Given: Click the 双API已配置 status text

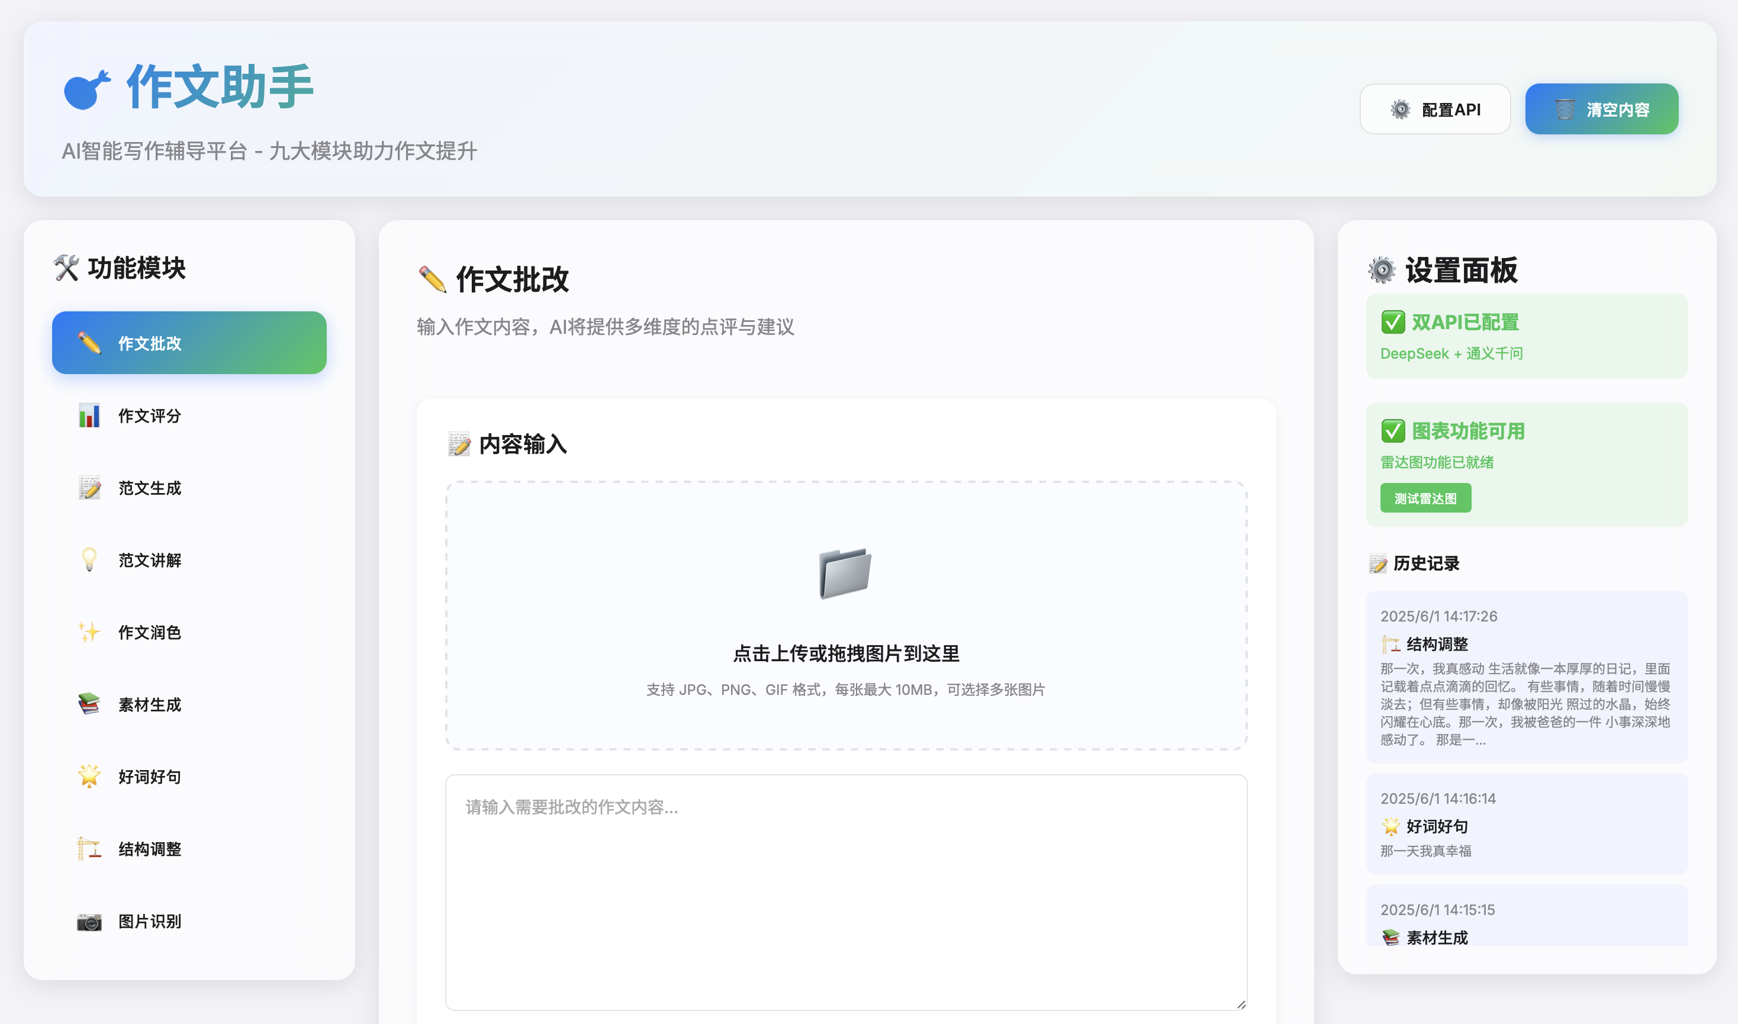Looking at the screenshot, I should click(x=1465, y=322).
